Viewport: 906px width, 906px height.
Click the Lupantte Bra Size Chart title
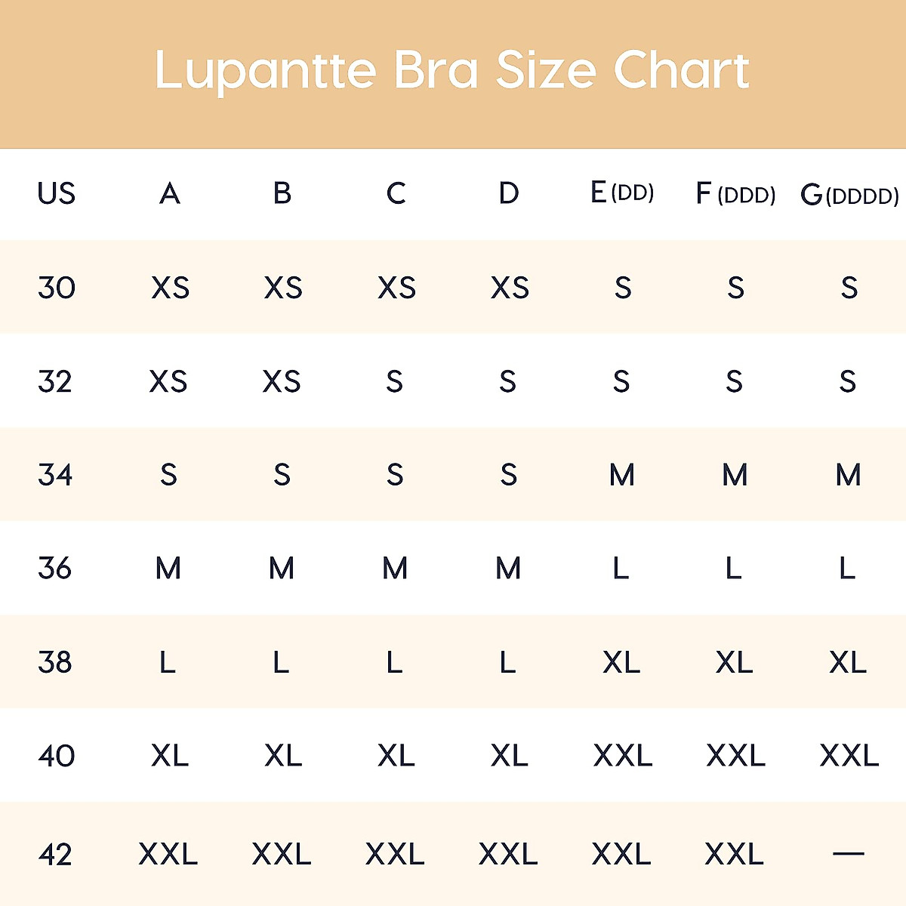451,70
